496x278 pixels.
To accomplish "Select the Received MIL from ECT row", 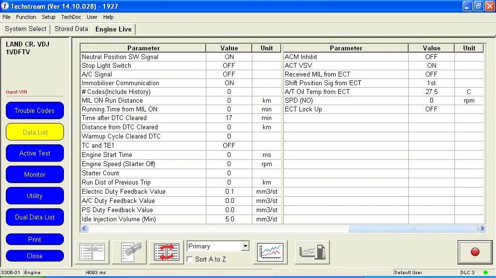I will 384,74.
